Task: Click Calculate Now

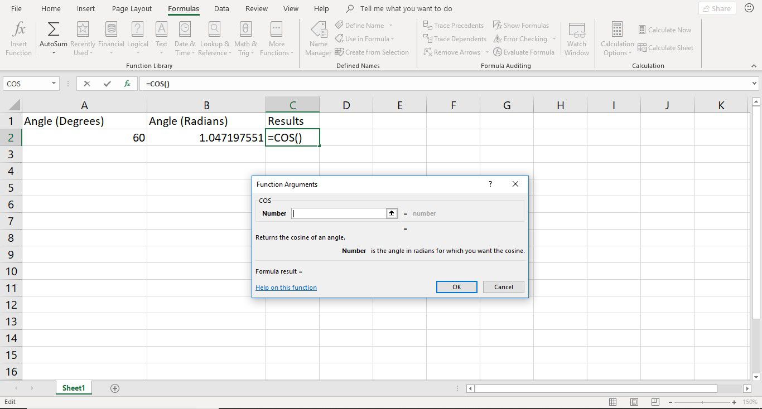Action: [x=664, y=30]
